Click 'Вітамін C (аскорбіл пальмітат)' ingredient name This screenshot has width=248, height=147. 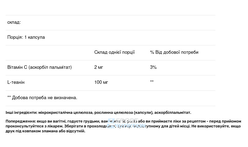[x=40, y=67]
